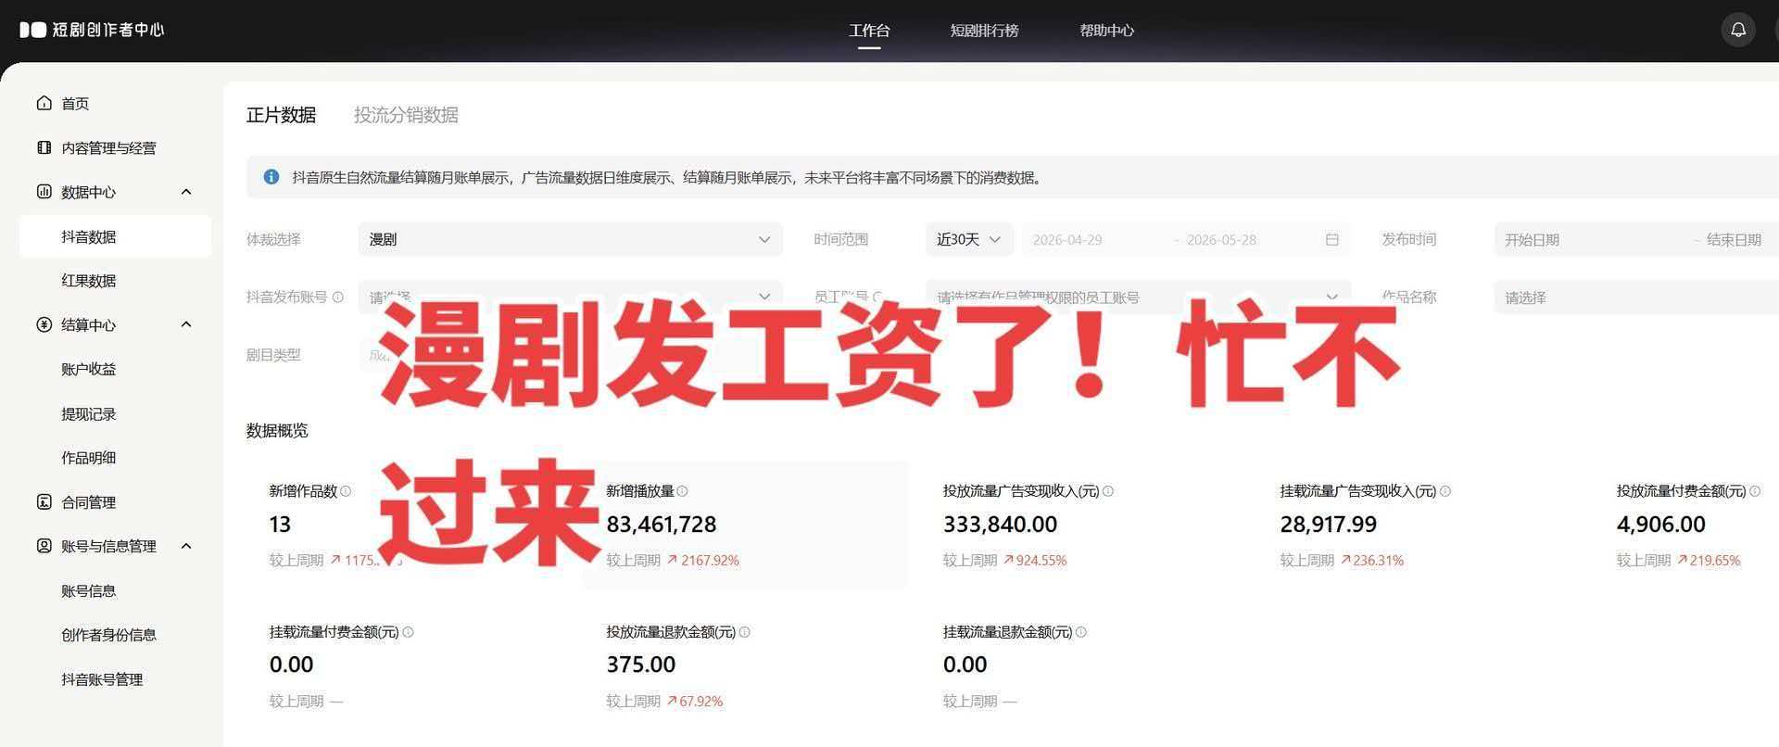Click 发布时间 开始日期 field

1532,239
